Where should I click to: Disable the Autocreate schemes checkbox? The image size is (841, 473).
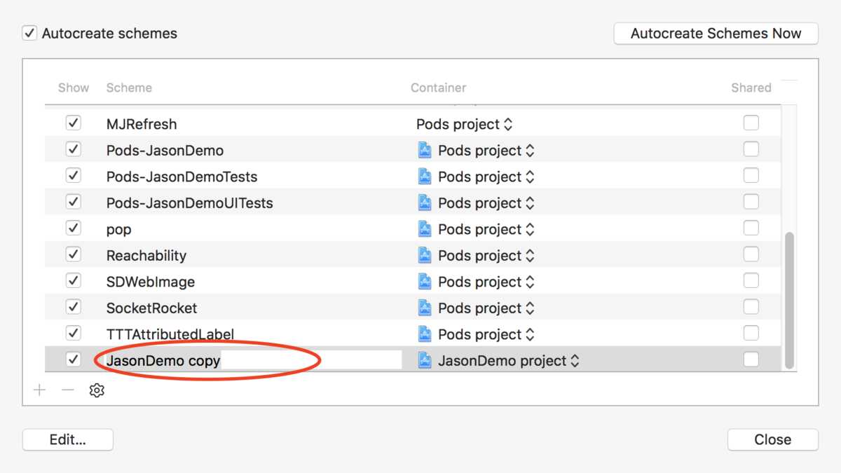[x=29, y=33]
